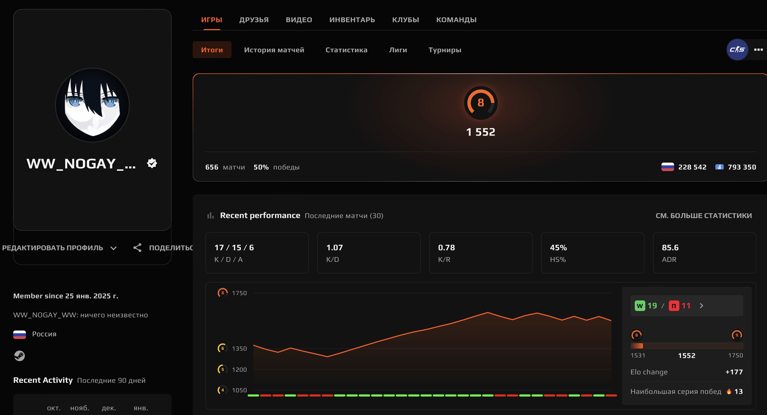Click the Russia flag ranking icon
Viewport: 767px width, 415px height.
[x=667, y=167]
